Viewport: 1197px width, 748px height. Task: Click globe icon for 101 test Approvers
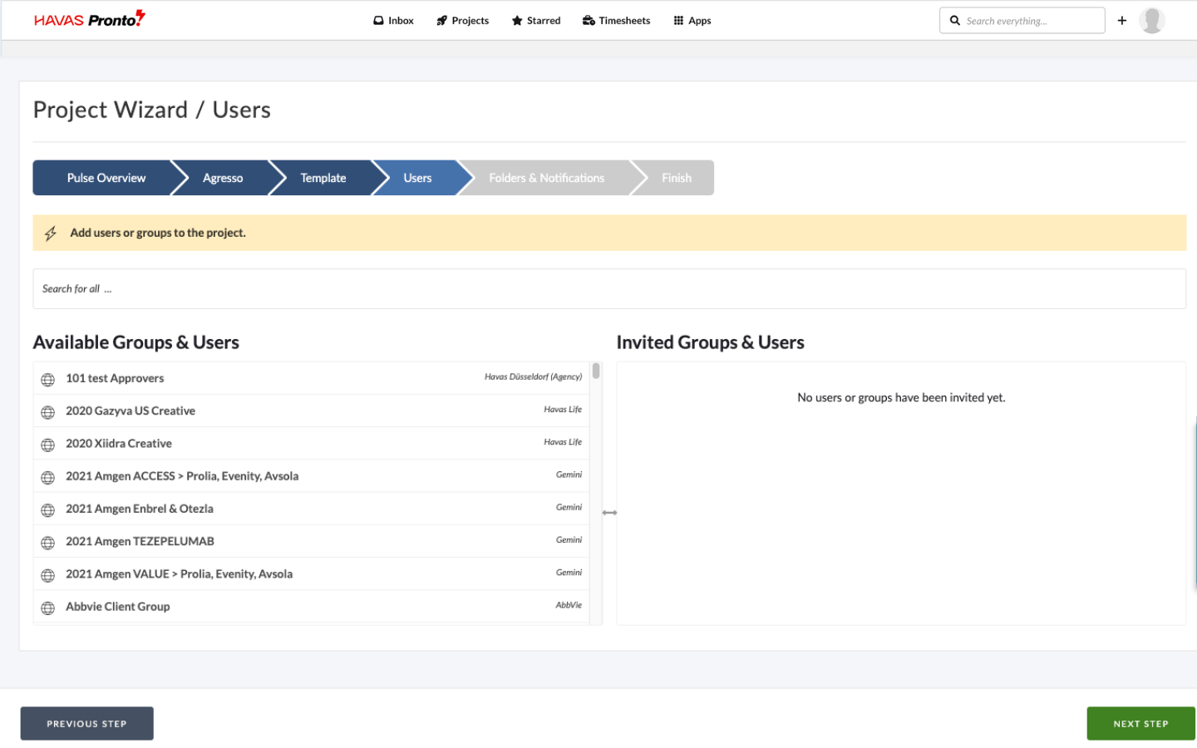(48, 380)
